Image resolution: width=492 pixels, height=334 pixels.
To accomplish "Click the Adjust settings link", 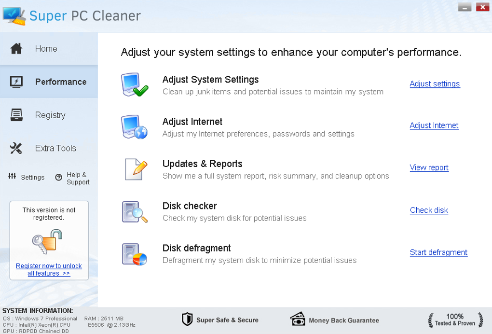I will [x=435, y=84].
